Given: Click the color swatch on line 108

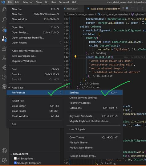Looking at the screenshot, I should point(143,23).
